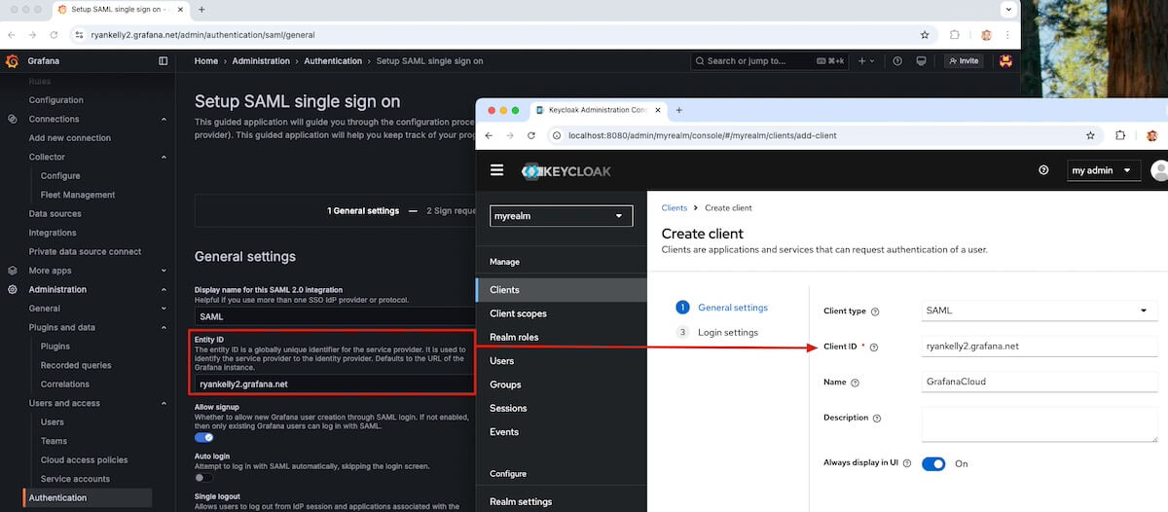Image resolution: width=1168 pixels, height=512 pixels.
Task: Open Grafana help question-mark icon
Action: coord(896,60)
